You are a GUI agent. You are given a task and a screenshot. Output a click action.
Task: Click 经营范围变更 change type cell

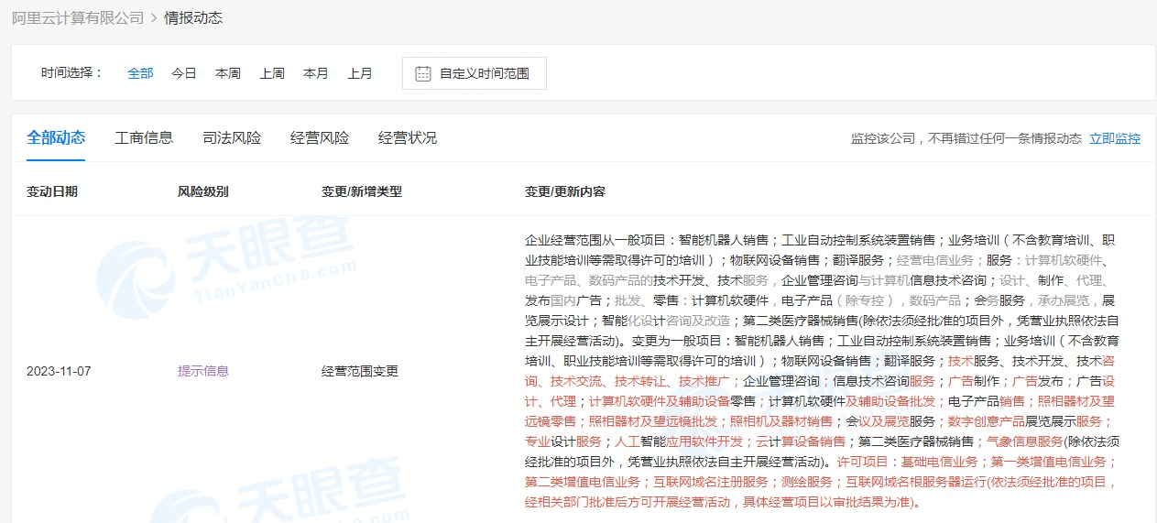[x=360, y=371]
